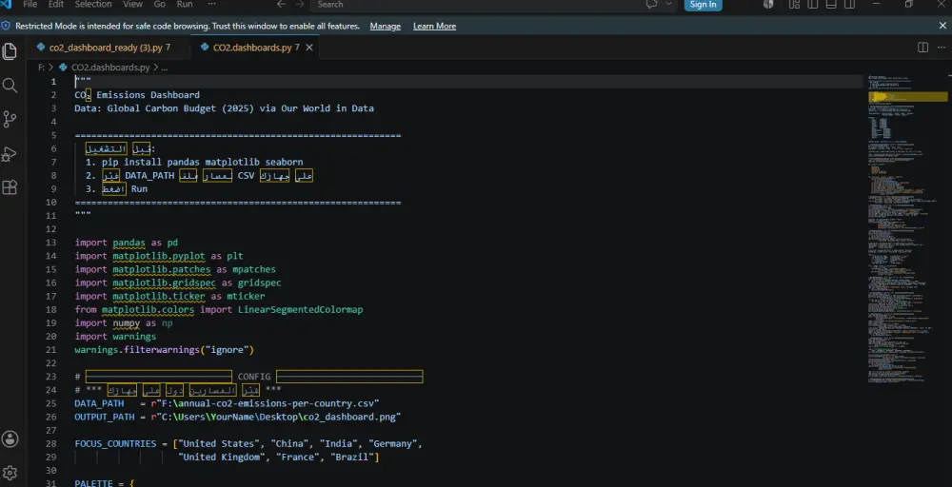Image resolution: width=952 pixels, height=487 pixels.
Task: Click the CO2.dashboards.py breadcrumb
Action: click(110, 68)
